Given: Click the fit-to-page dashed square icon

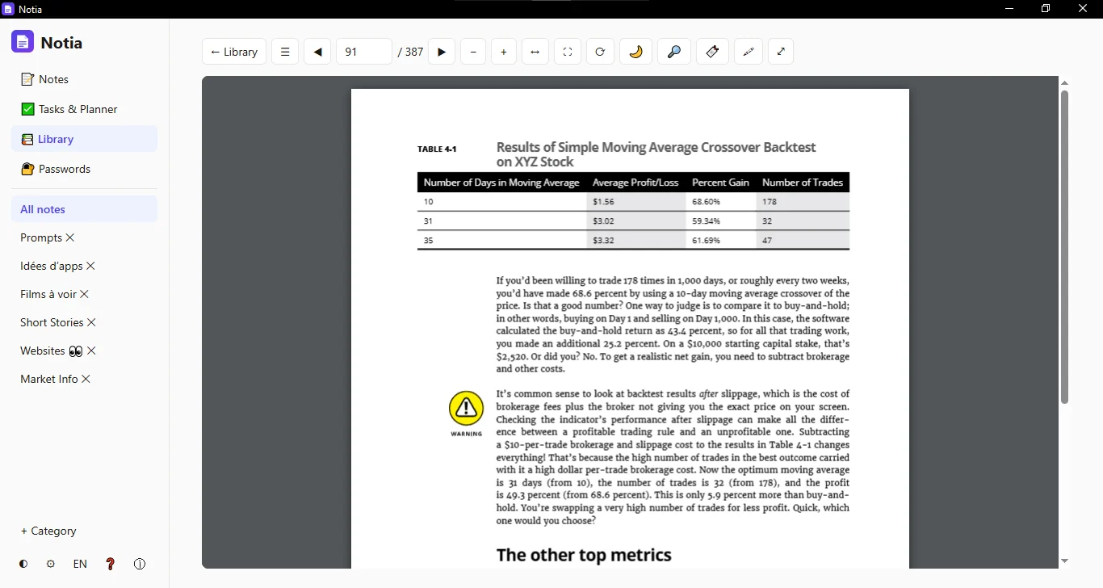Looking at the screenshot, I should pos(568,52).
